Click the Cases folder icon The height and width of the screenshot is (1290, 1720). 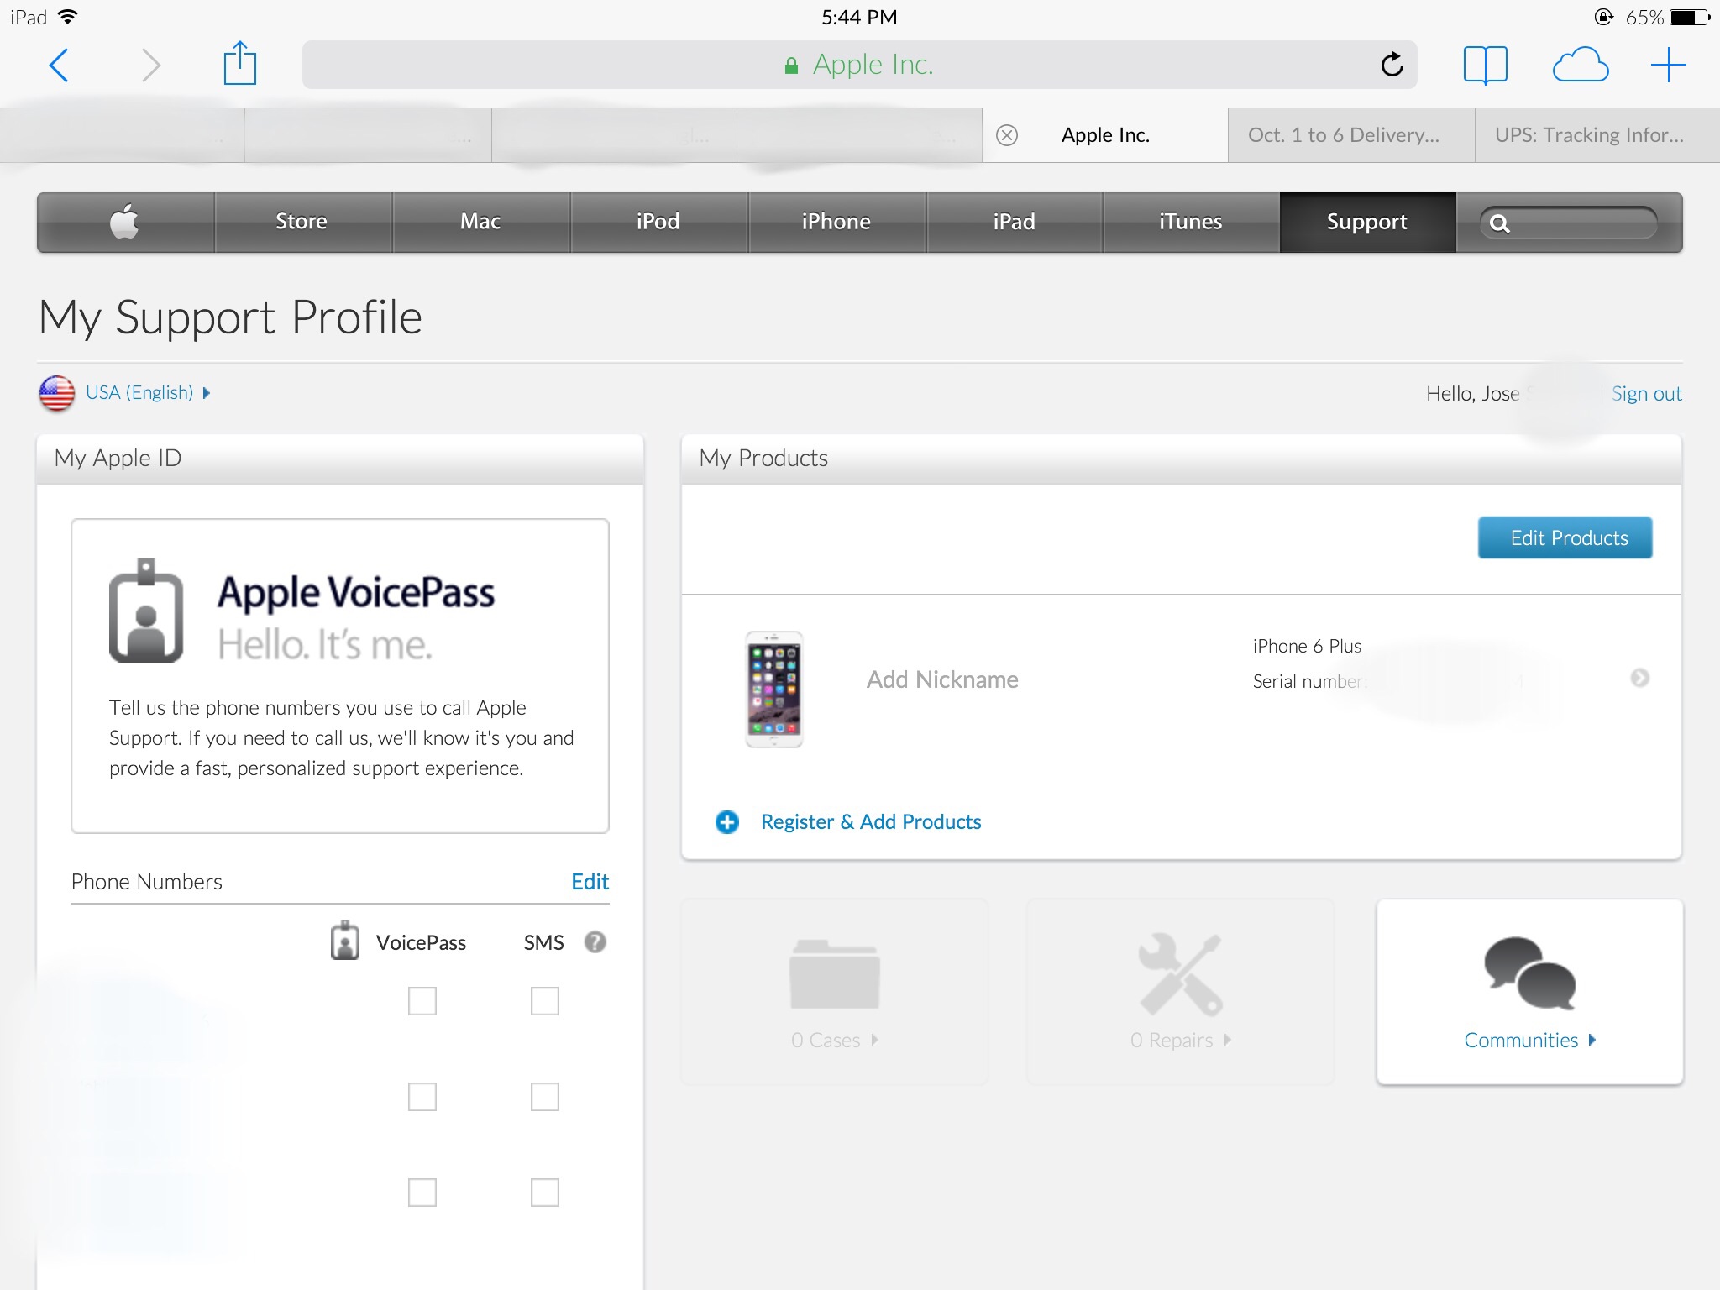[x=834, y=974]
